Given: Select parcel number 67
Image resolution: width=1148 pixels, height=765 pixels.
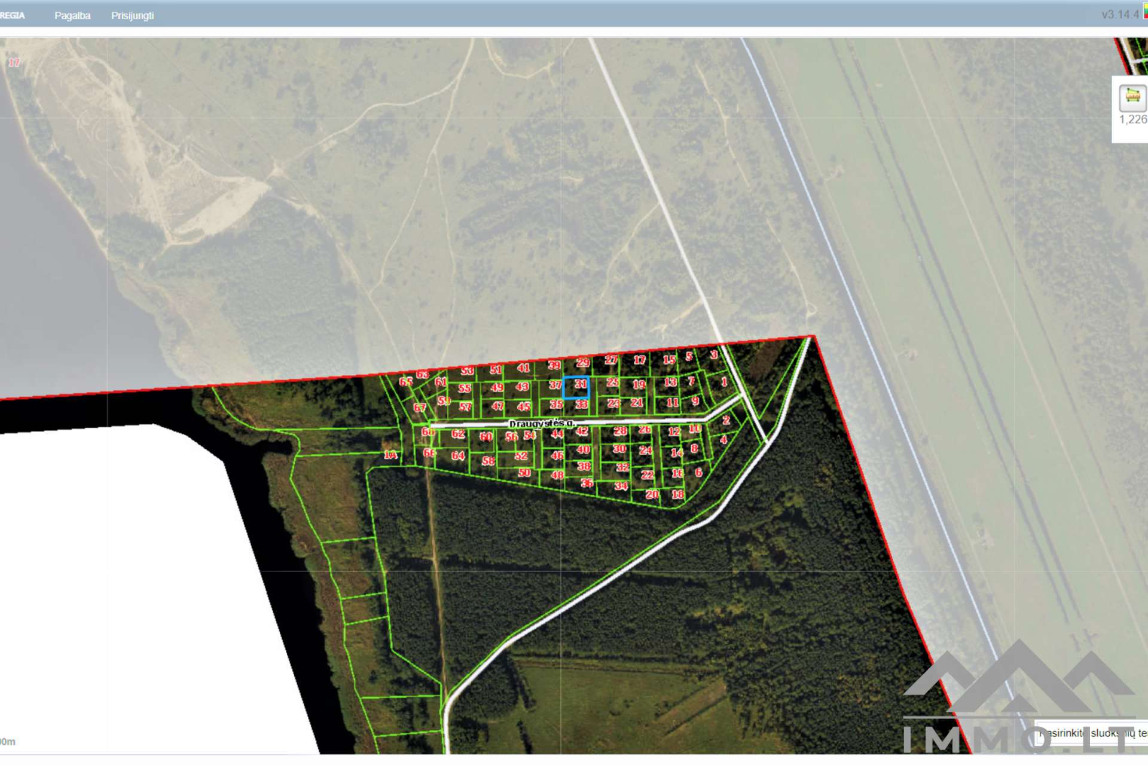Looking at the screenshot, I should (x=420, y=408).
